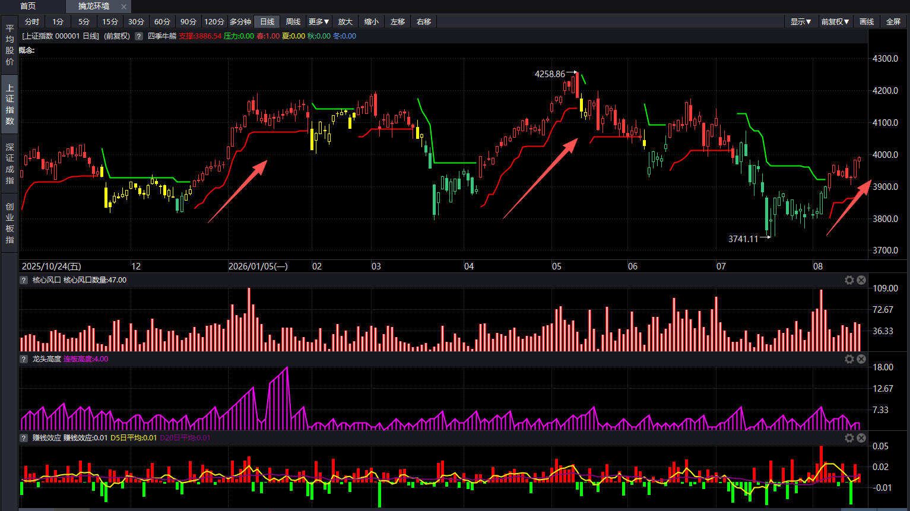Click the 18.00 axis value in 龙头高度 panel
This screenshot has width=910, height=511.
(x=883, y=367)
